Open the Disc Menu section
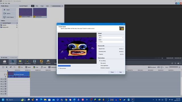This screenshot has height=102, width=182. (x=48, y=62)
